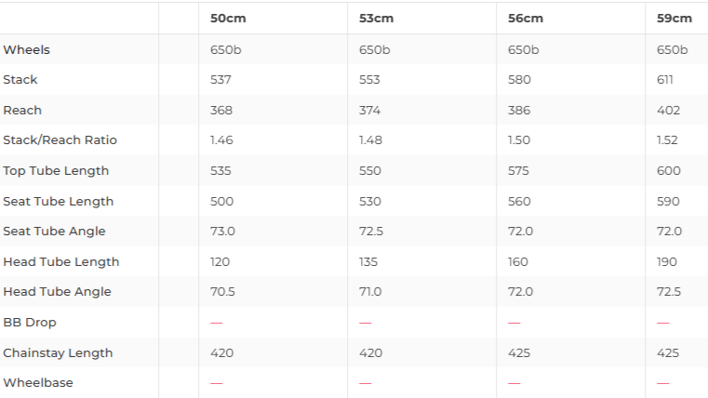Select the Stack value 537 cell
The width and height of the screenshot is (708, 398).
point(220,80)
